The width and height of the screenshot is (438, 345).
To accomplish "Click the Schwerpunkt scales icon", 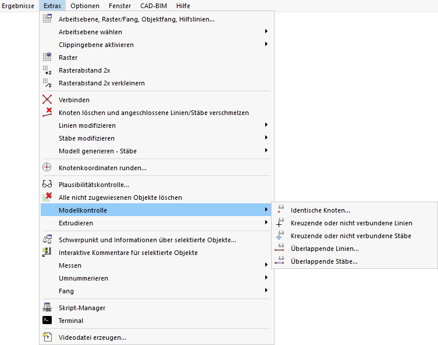I will click(47, 239).
